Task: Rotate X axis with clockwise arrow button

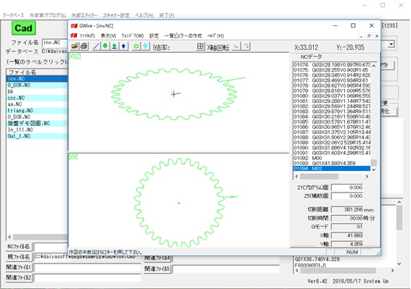Action: point(246,46)
